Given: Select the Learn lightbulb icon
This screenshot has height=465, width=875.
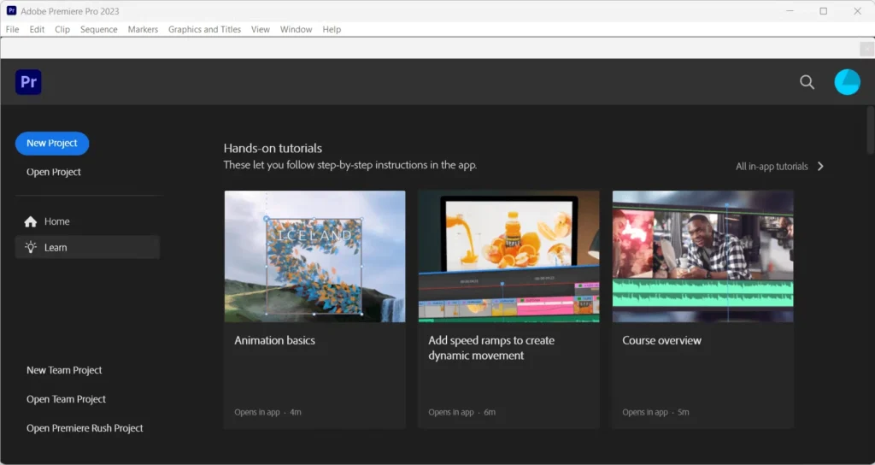Looking at the screenshot, I should [x=31, y=248].
